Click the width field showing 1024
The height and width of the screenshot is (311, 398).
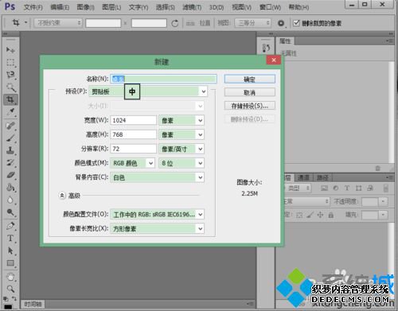tap(134, 120)
